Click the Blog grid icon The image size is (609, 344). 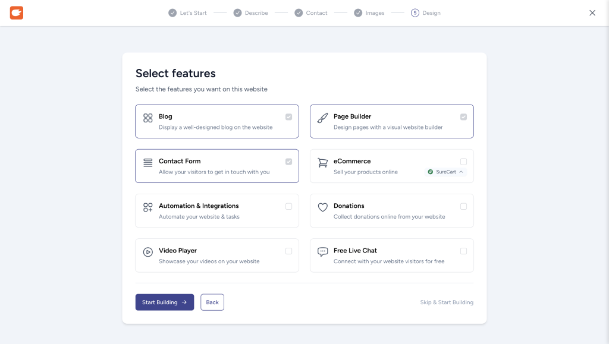(x=148, y=118)
